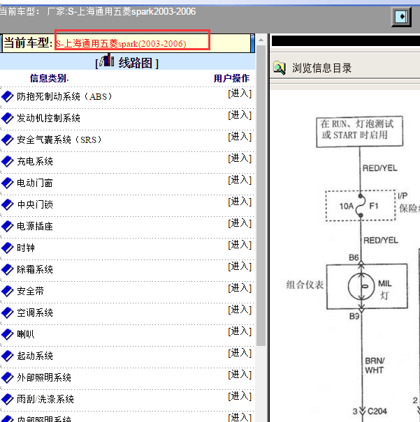
Task: Click the book icon beside 喇叭
Action: (7, 334)
